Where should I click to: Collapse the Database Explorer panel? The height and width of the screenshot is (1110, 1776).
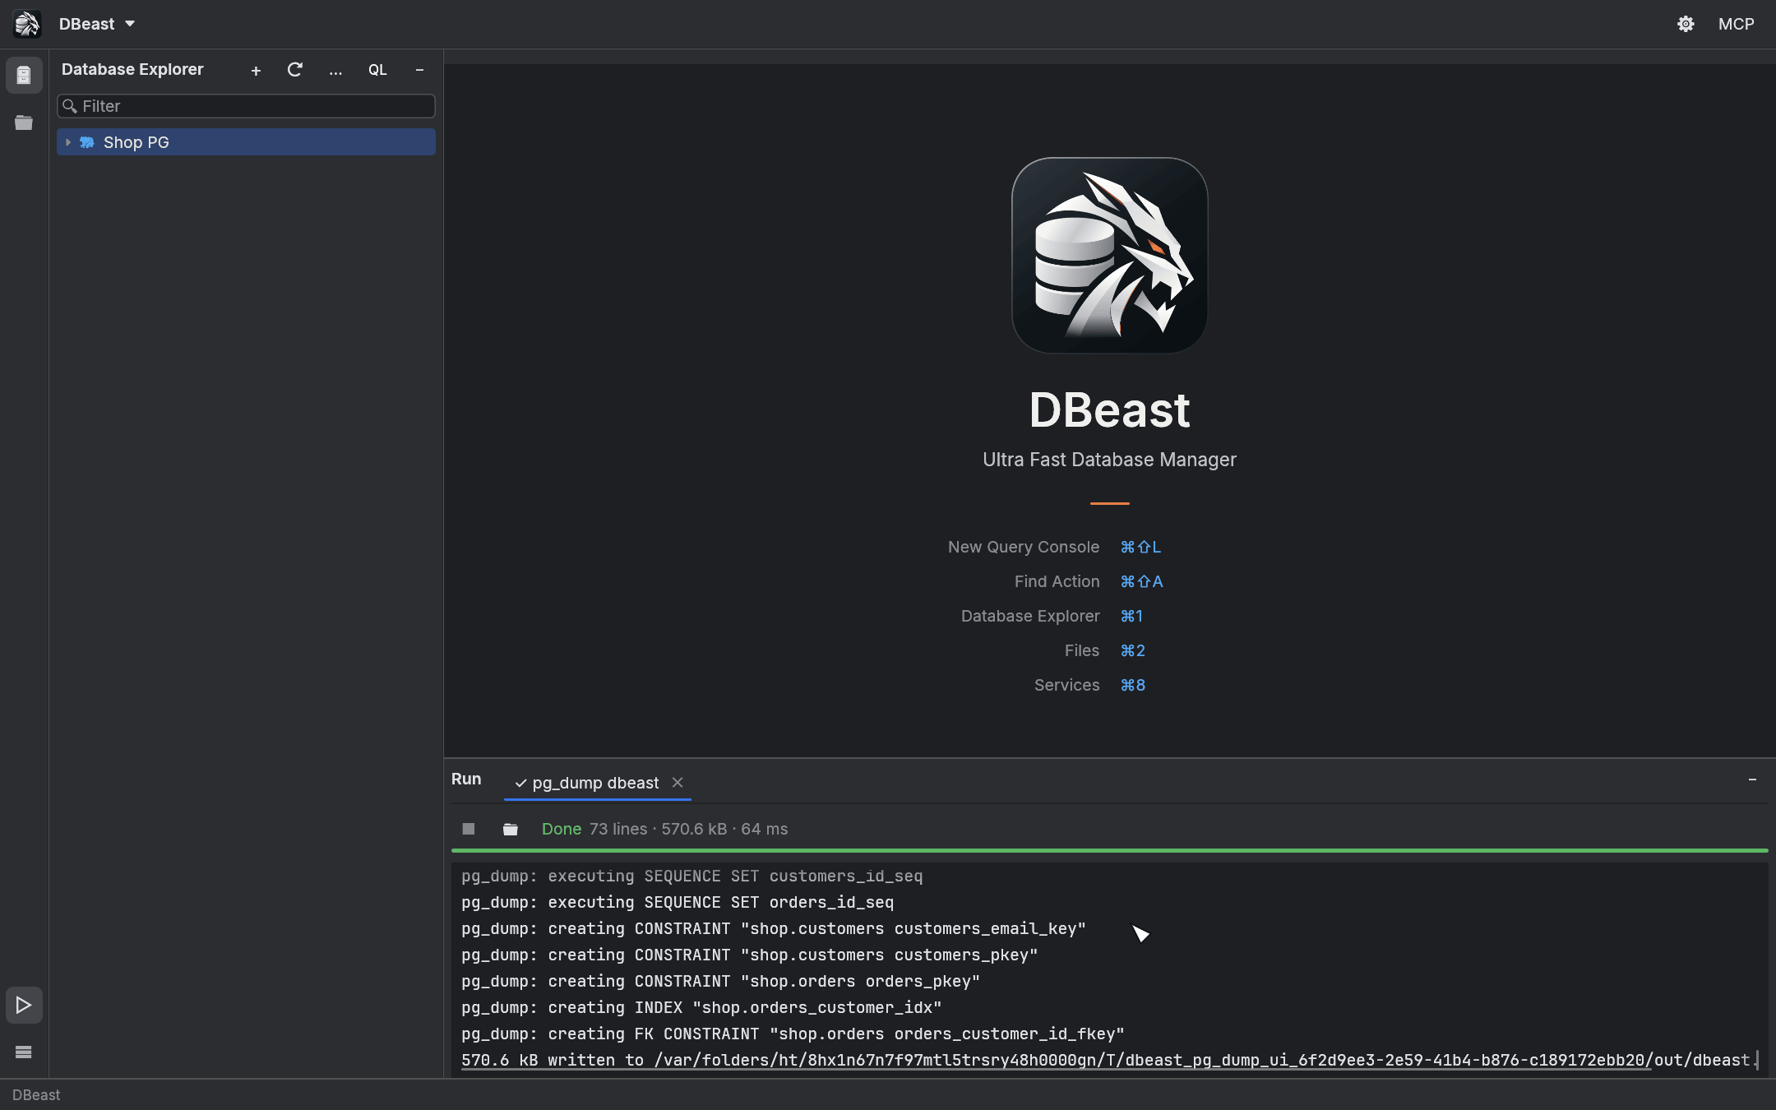pyautogui.click(x=419, y=70)
